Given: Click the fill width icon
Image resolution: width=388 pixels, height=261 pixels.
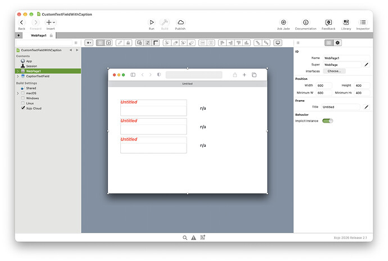Looking at the screenshot, I should (202, 43).
